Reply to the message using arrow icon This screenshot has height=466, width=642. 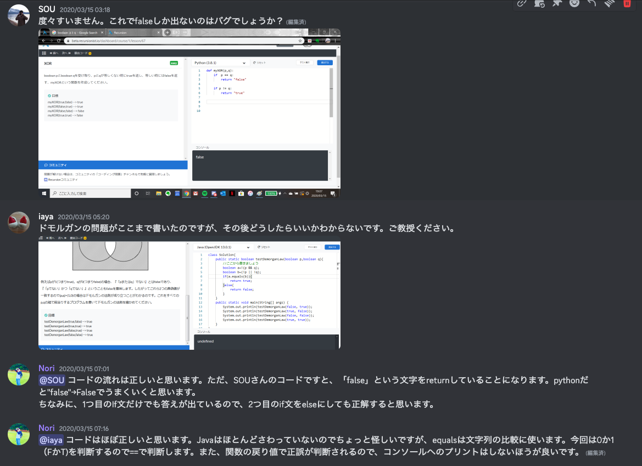click(592, 3)
